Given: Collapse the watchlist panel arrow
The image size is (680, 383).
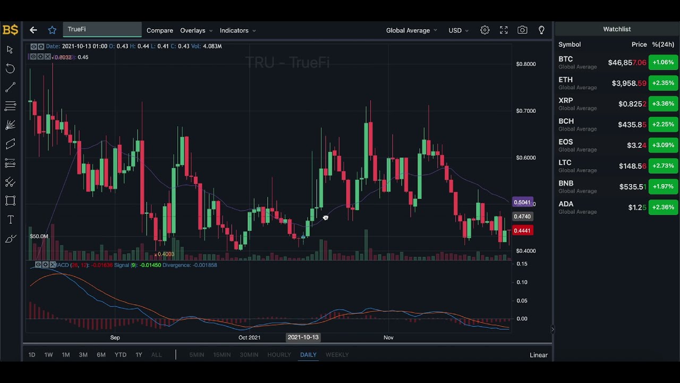Looking at the screenshot, I should tap(552, 329).
